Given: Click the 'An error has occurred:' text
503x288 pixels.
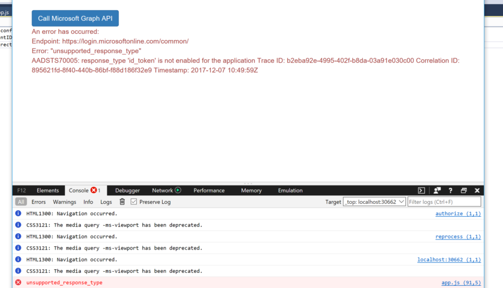Looking at the screenshot, I should [x=65, y=32].
